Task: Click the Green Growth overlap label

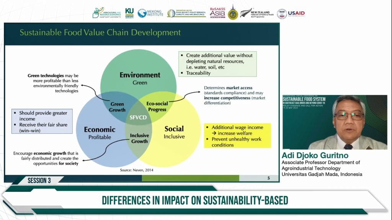Action: pos(118,107)
